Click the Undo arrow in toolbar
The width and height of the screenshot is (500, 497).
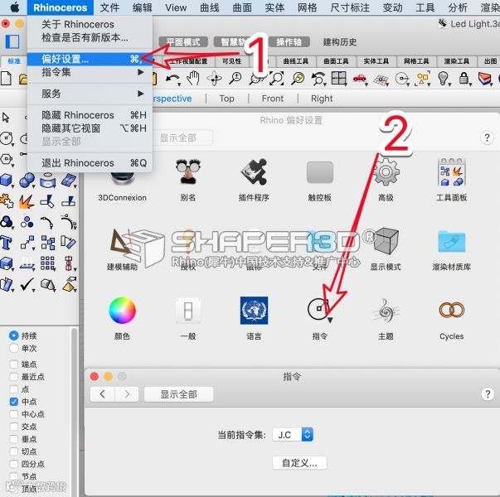(x=173, y=79)
